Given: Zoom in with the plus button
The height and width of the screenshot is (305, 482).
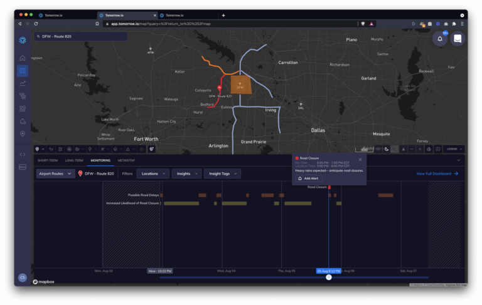Looking at the screenshot, I should (x=420, y=149).
